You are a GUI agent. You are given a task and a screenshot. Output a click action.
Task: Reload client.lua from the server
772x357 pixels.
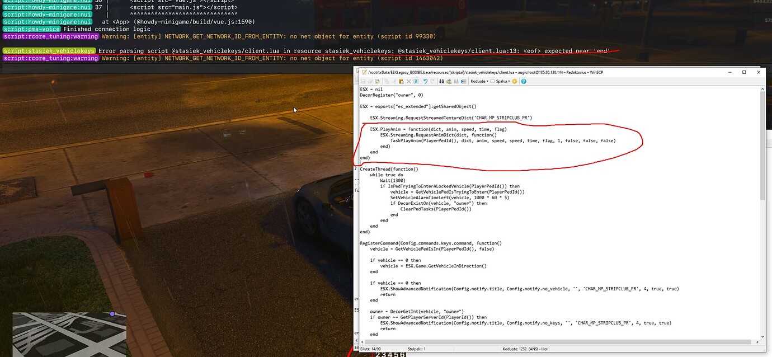376,81
